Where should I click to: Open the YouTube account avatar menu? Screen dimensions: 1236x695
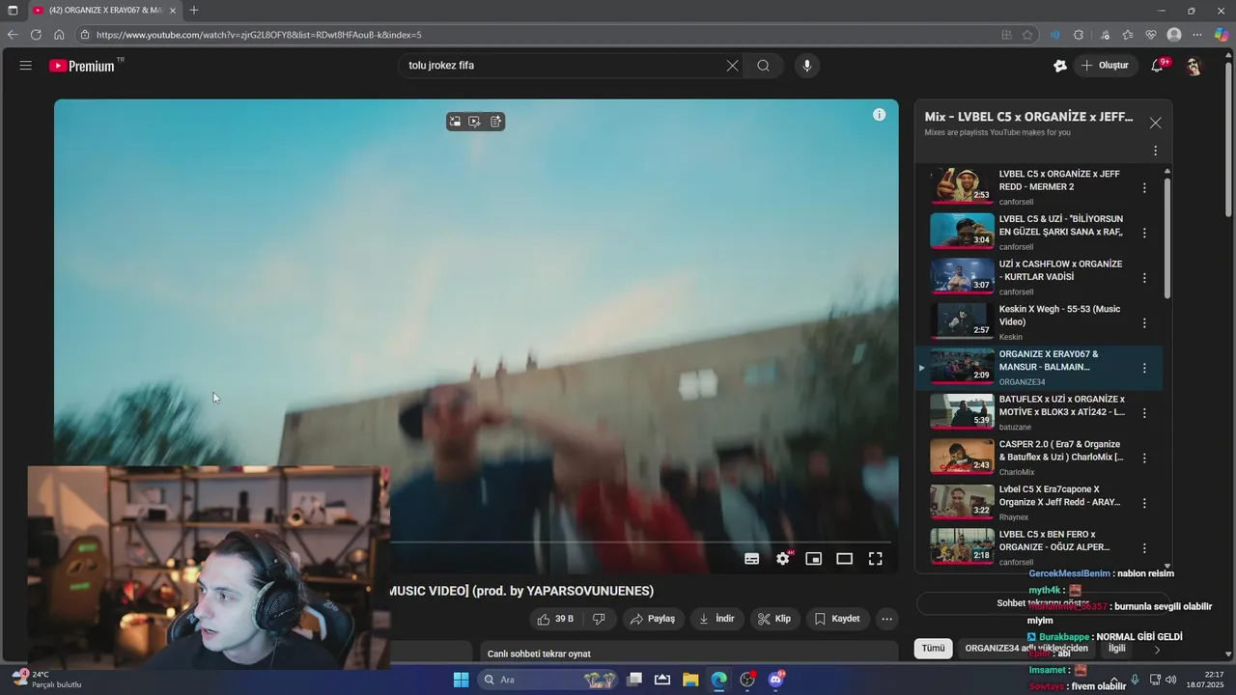click(x=1194, y=66)
